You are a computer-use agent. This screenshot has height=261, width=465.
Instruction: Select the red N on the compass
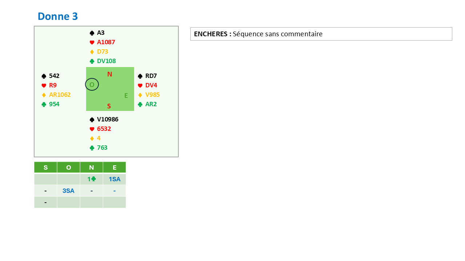(x=110, y=74)
